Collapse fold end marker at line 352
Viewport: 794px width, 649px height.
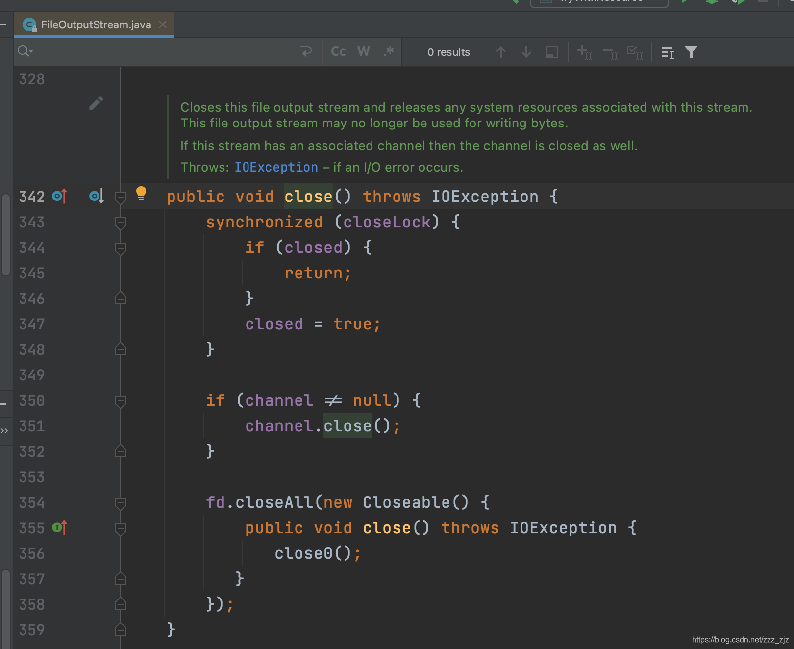(x=121, y=451)
